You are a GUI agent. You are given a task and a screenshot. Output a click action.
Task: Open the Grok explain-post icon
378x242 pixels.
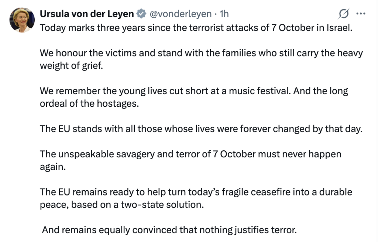(x=344, y=14)
